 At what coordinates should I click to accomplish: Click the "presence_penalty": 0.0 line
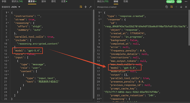(127, 82)
